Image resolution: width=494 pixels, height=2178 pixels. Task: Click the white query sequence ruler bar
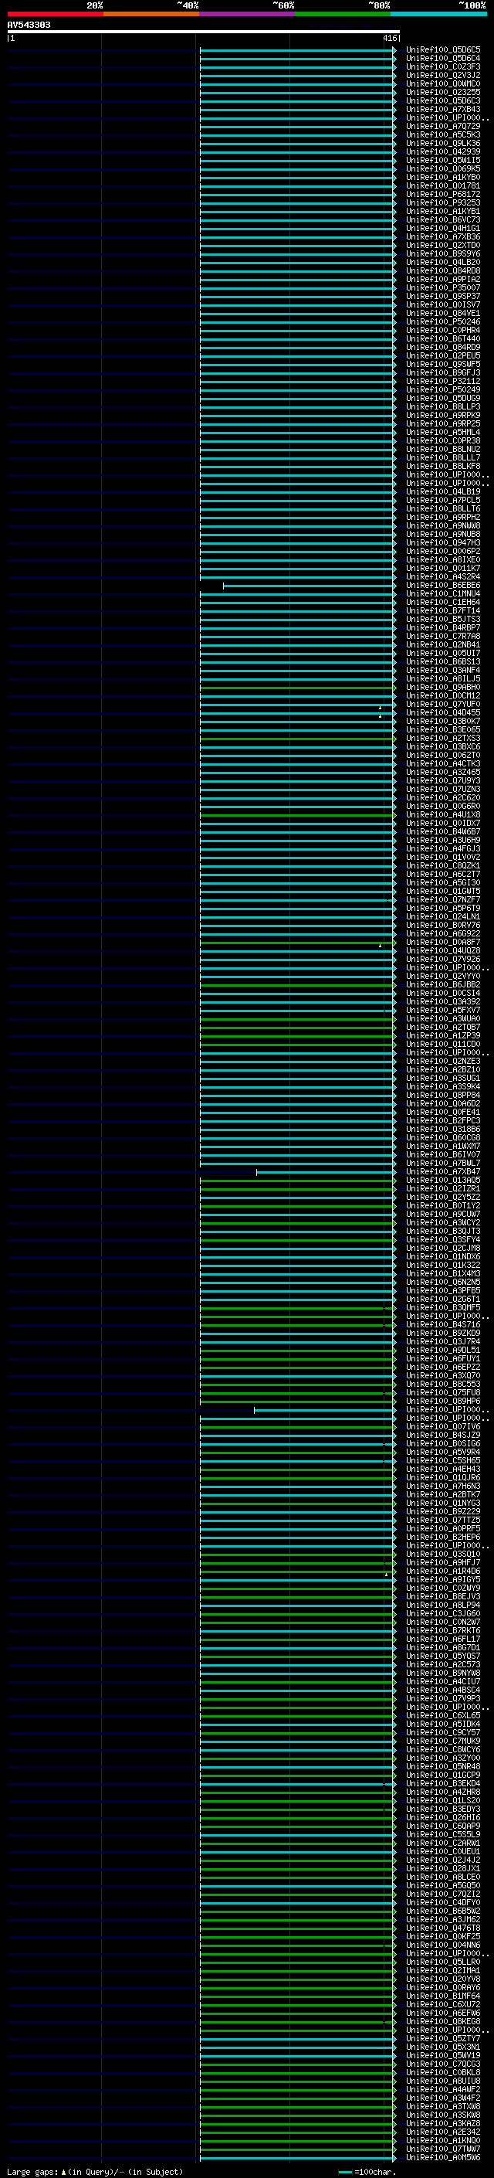pyautogui.click(x=204, y=31)
